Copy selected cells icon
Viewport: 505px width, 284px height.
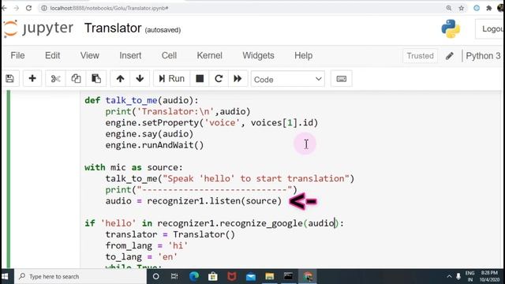(x=76, y=79)
